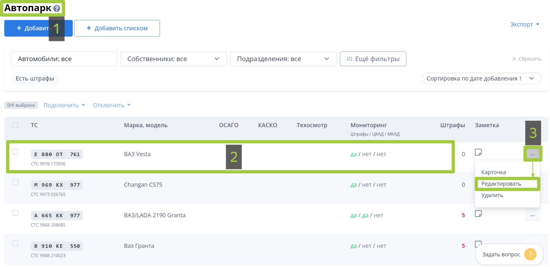This screenshot has width=550, height=267.
Task: Check the box for Changan CS75 row
Action: [x=15, y=182]
